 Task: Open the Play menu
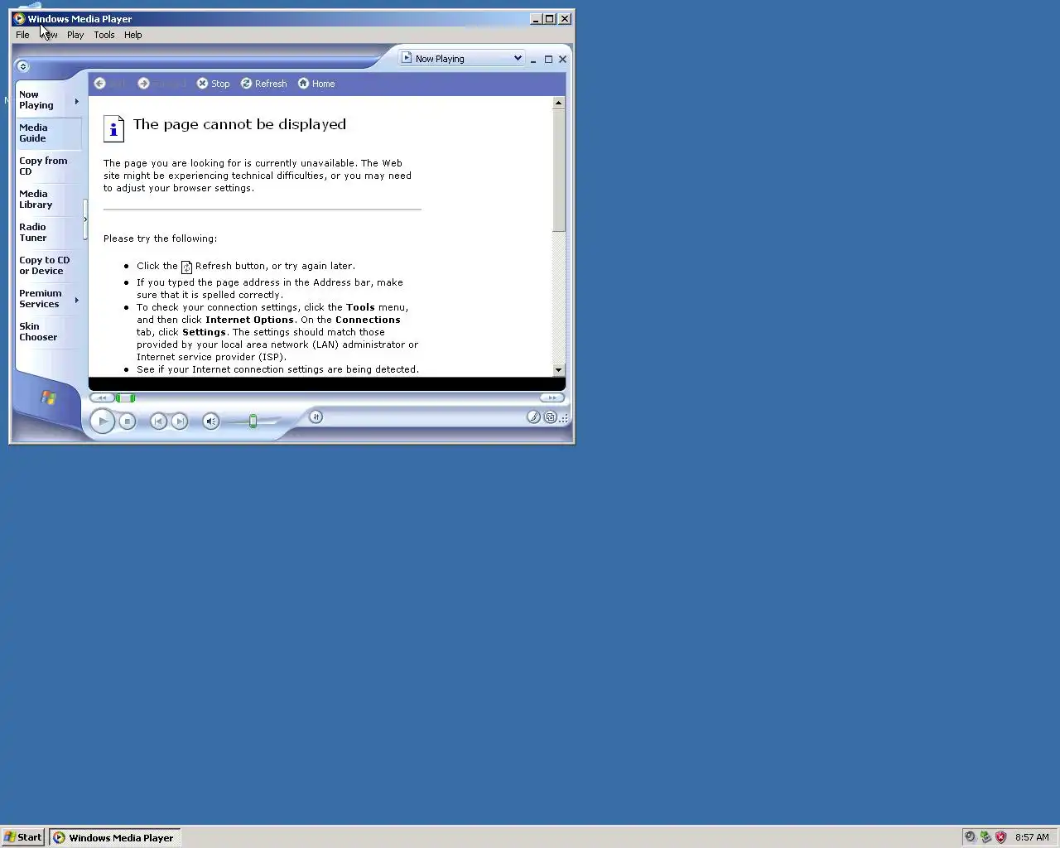75,35
